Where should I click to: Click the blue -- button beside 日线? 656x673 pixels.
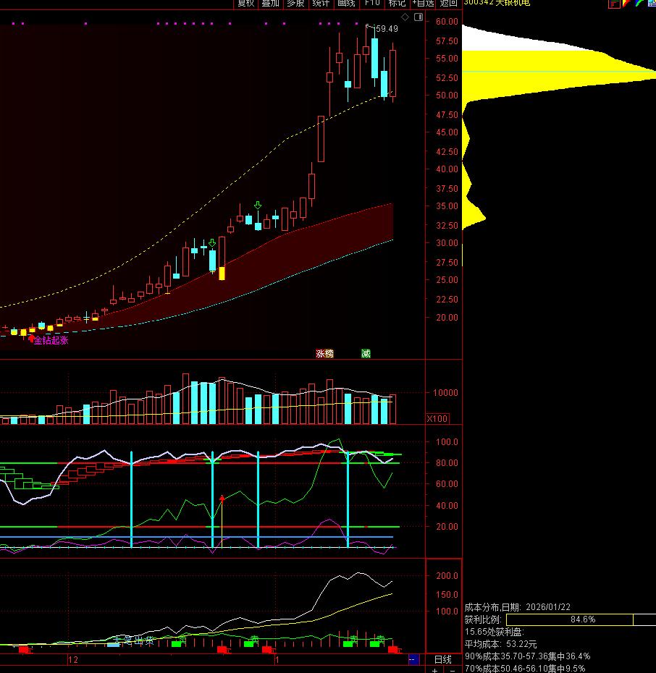[413, 659]
